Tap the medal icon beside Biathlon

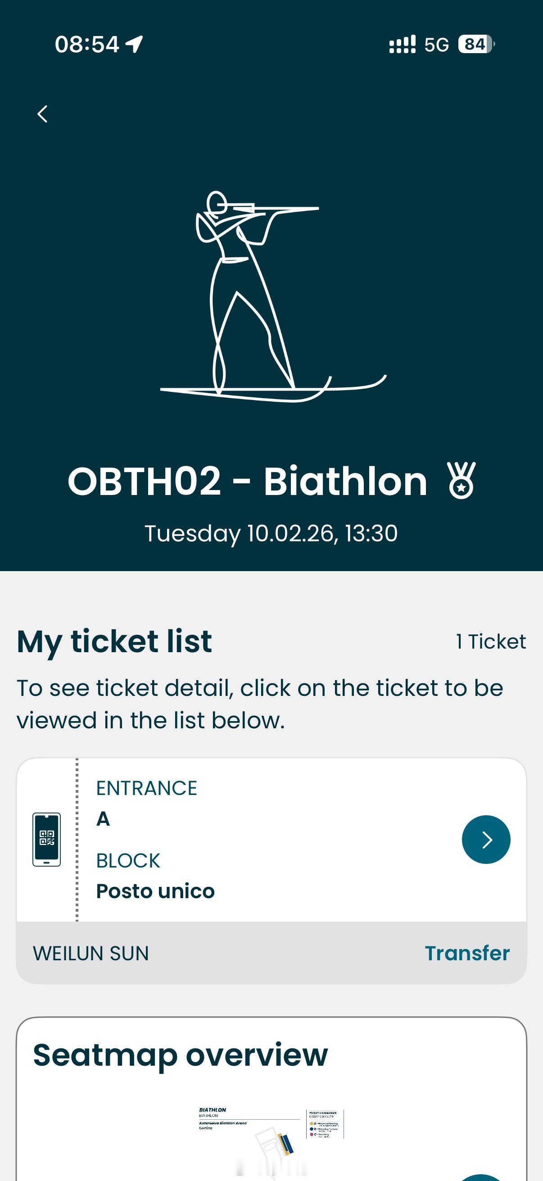462,481
